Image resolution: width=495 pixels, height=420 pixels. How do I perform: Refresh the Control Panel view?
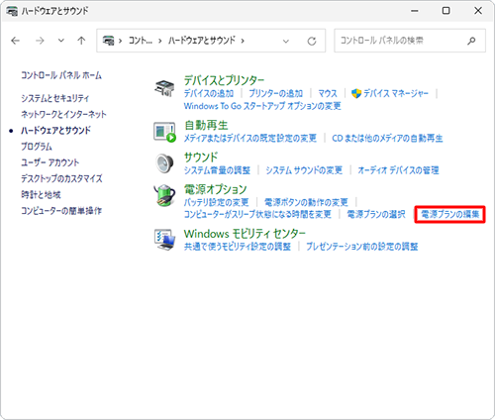click(312, 41)
